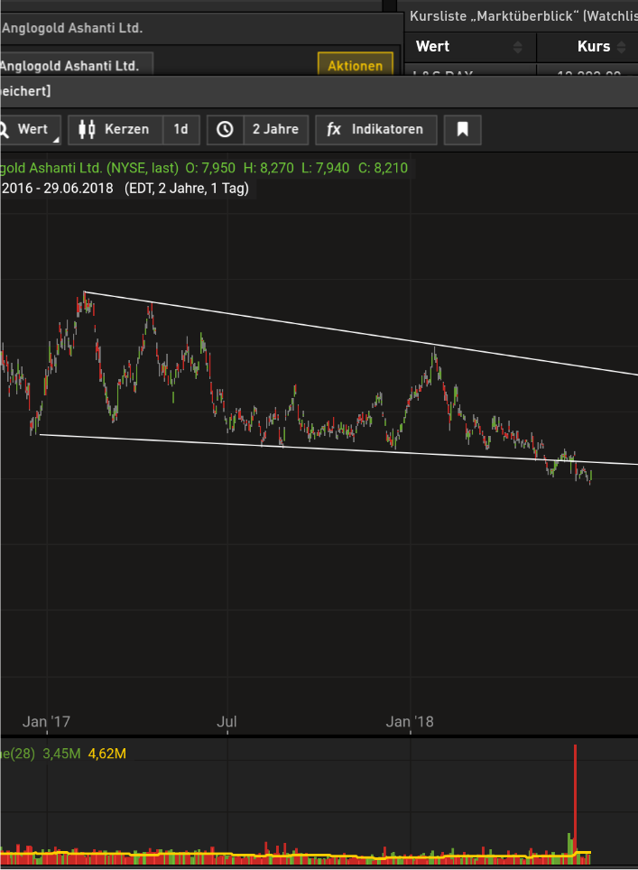Click the bookmark icon in chart toolbar

462,129
